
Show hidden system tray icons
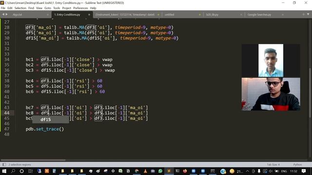click(247, 171)
